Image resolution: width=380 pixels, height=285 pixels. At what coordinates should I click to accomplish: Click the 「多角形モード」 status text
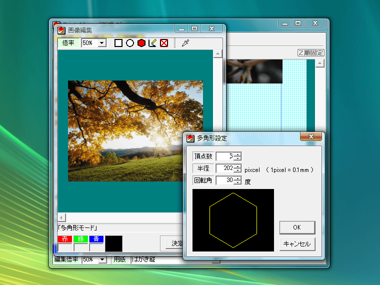click(78, 228)
